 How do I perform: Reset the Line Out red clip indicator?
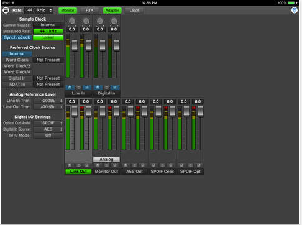(82, 108)
